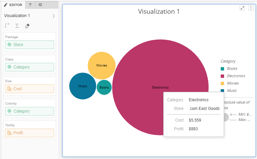Click the Books teal legend swatch
The width and height of the screenshot is (257, 159).
pos(222,69)
